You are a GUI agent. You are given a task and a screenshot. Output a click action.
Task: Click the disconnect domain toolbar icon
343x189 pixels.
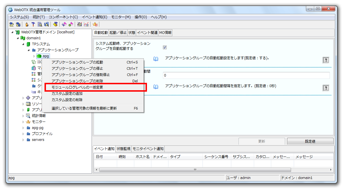[18, 24]
